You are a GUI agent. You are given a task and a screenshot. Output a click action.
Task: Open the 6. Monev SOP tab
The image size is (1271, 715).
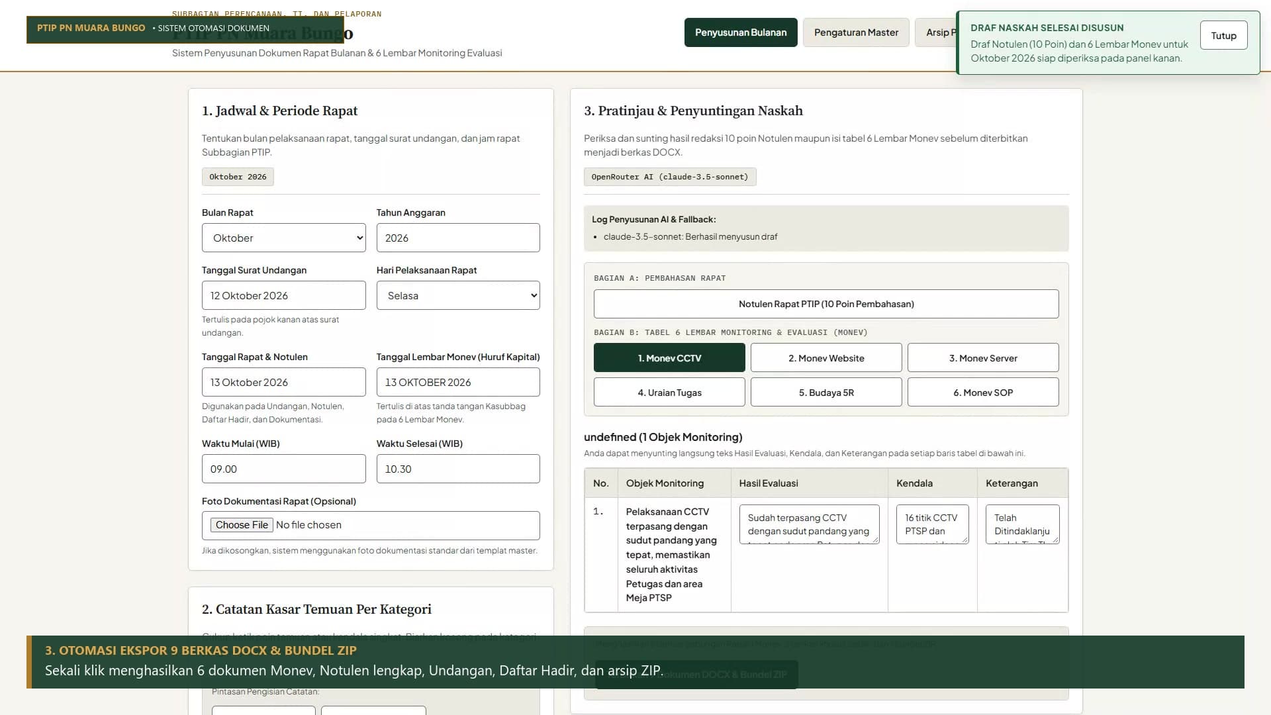click(983, 392)
